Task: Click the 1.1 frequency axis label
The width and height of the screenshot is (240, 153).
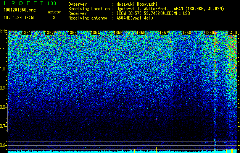Action: coord(3,50)
